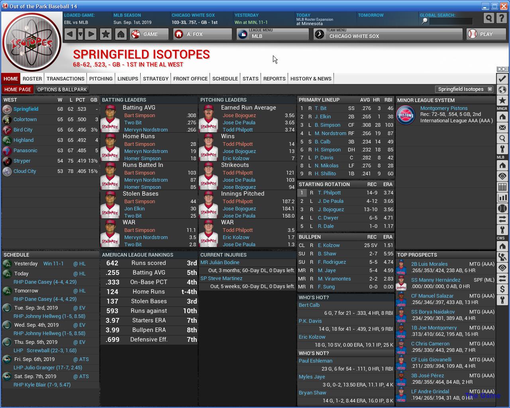Click the magnifier search button near Global Search
Image resolution: width=510 pixels, height=408 pixels.
tap(489, 18)
